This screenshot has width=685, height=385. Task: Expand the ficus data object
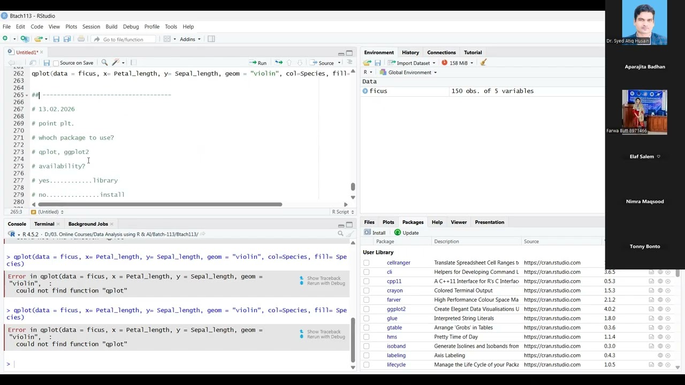(x=365, y=91)
